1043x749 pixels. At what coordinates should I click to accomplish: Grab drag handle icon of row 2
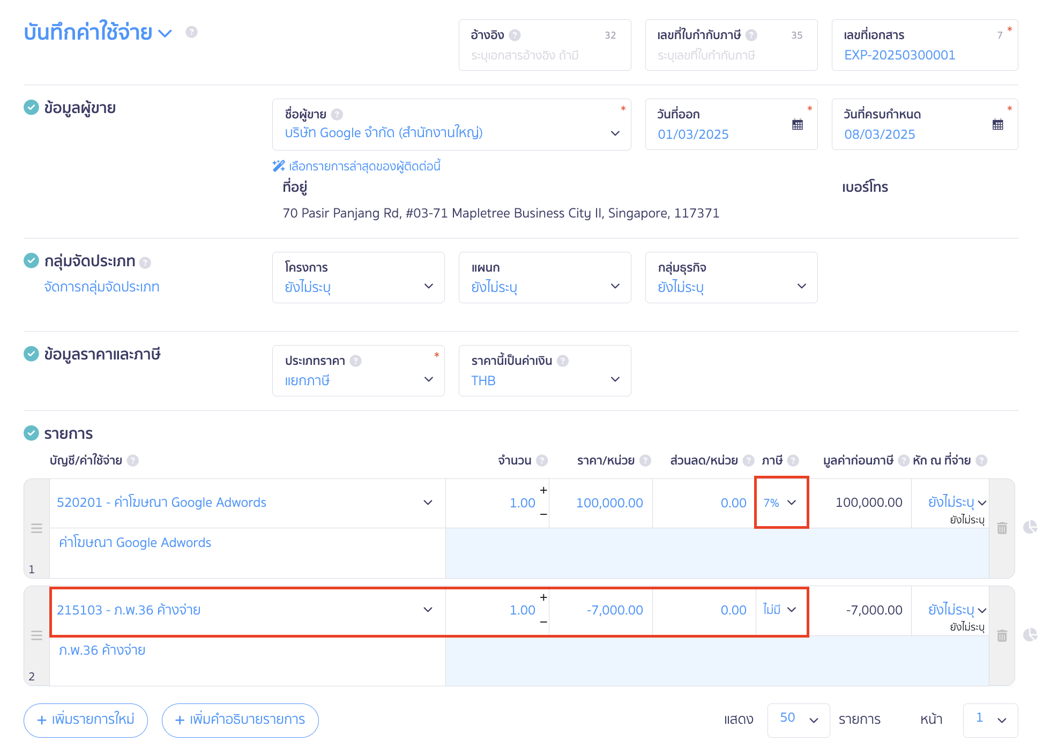coord(36,635)
